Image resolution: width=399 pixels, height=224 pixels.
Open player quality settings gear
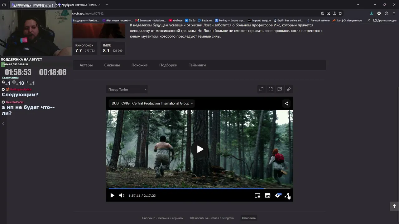click(x=277, y=195)
